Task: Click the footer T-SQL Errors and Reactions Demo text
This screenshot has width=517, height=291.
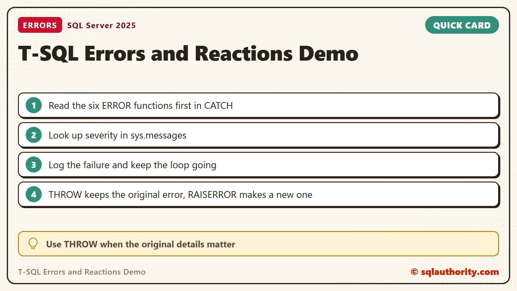Action: tap(82, 272)
